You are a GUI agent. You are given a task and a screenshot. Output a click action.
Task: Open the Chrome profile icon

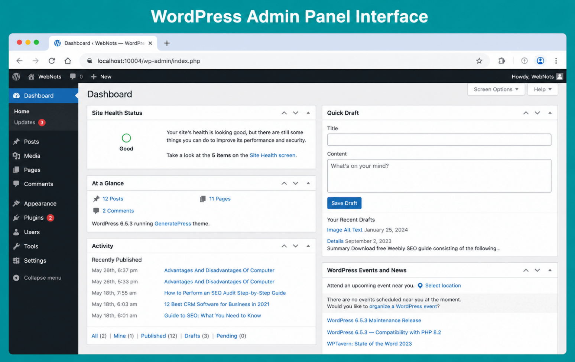point(540,61)
